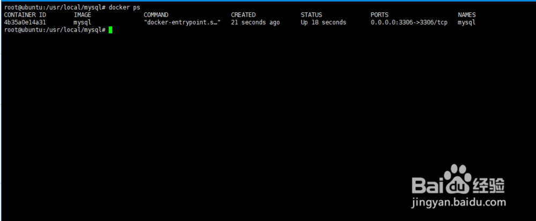The height and width of the screenshot is (221, 536).
Task: Click the 0.0.0.0:3306->3306/tcp port mapping
Action: (x=409, y=22)
